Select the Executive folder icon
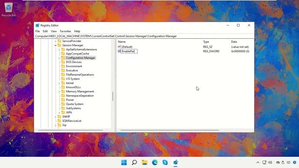 (x=63, y=70)
